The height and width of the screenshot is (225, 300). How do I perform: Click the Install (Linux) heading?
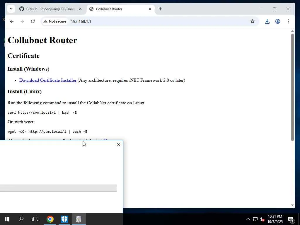[25, 91]
